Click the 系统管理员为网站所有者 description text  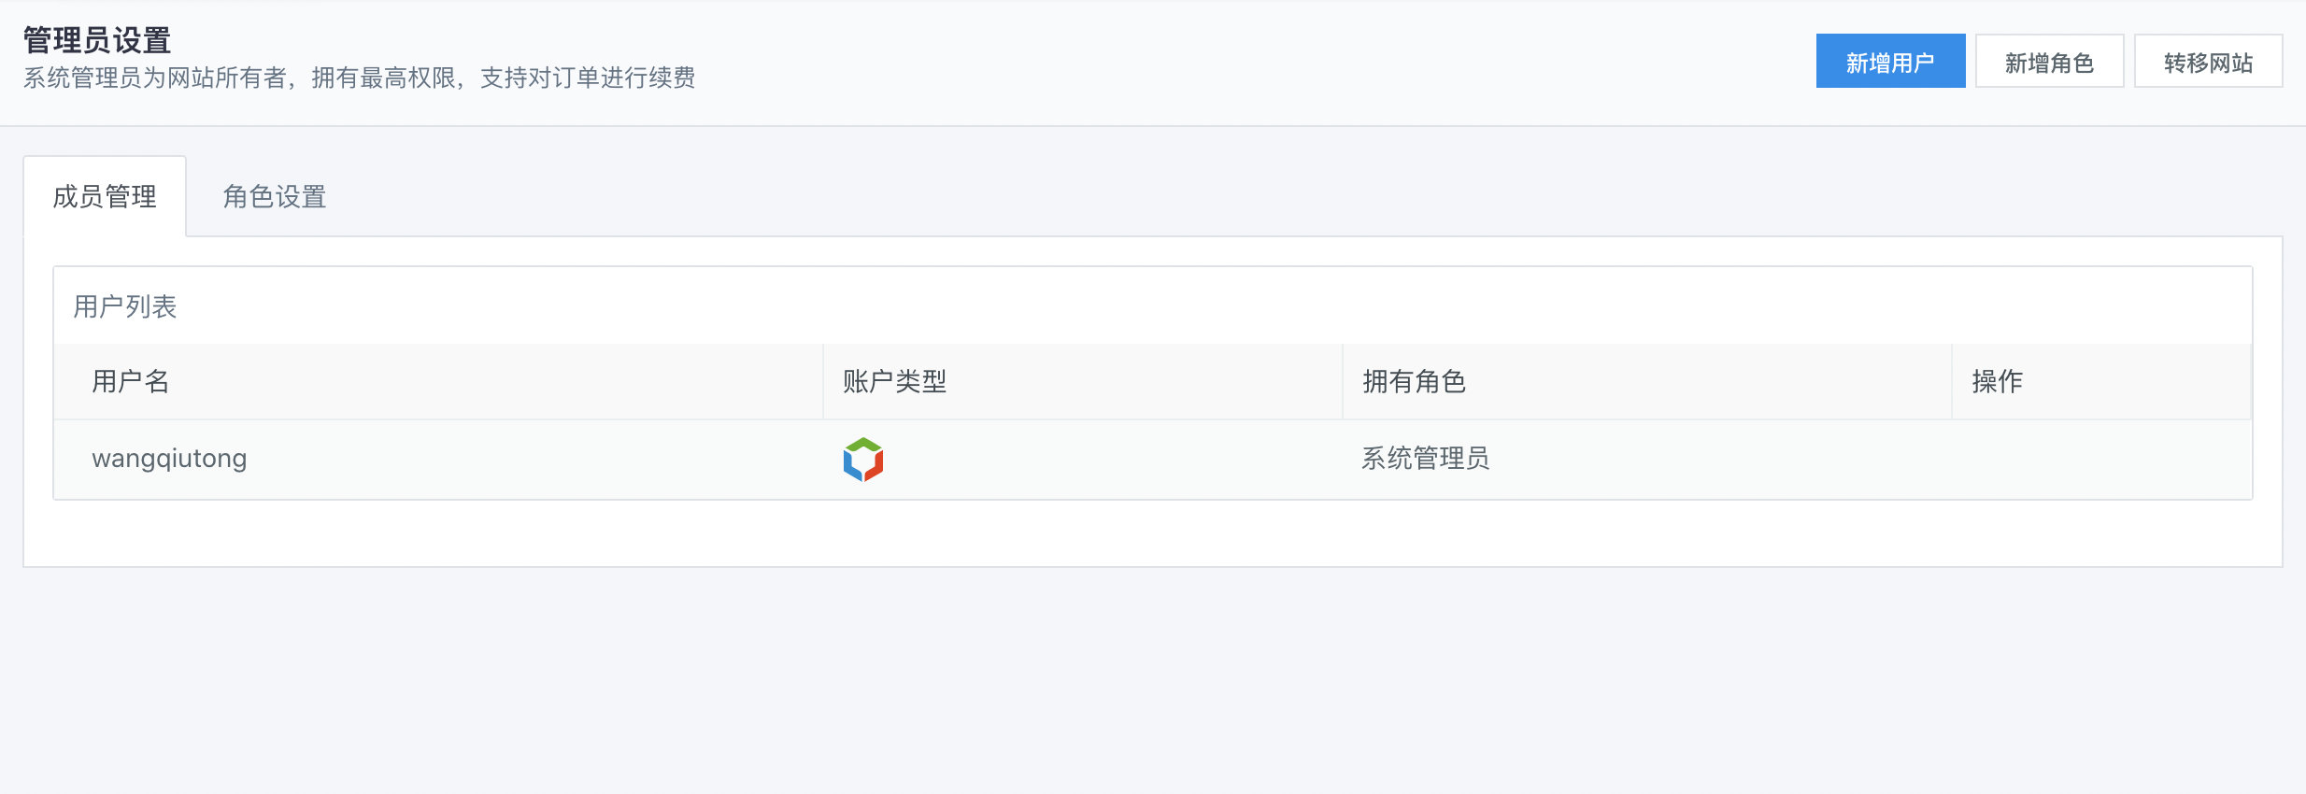tap(155, 78)
